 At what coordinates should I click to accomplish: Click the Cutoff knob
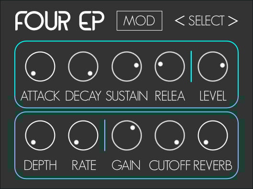coord(170,135)
